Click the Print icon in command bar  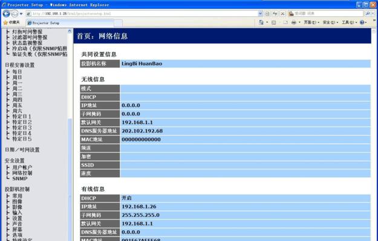click(294, 22)
